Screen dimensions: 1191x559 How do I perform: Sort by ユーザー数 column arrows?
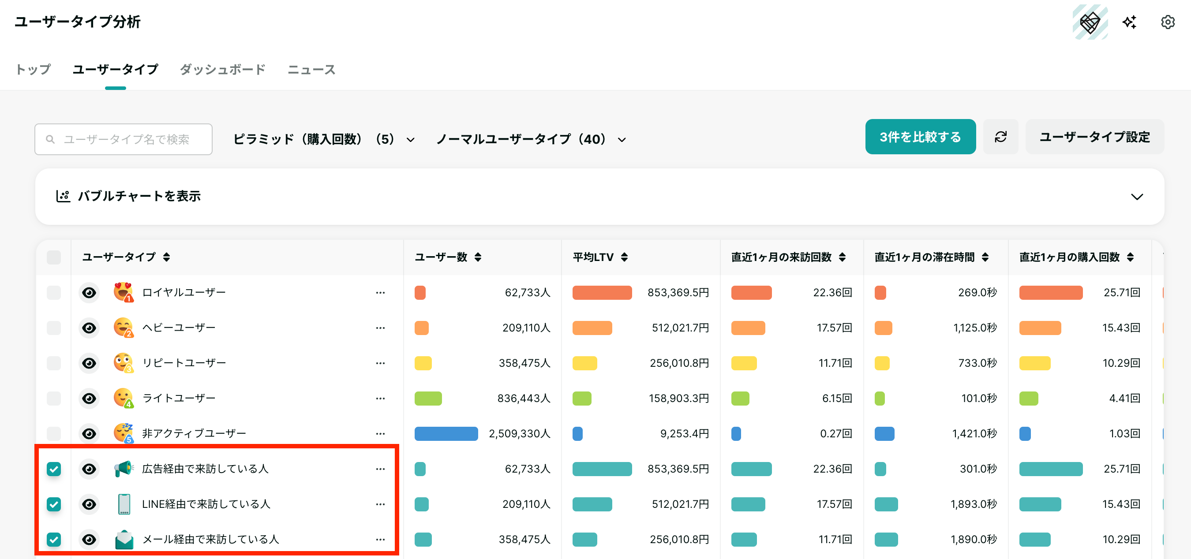(478, 257)
